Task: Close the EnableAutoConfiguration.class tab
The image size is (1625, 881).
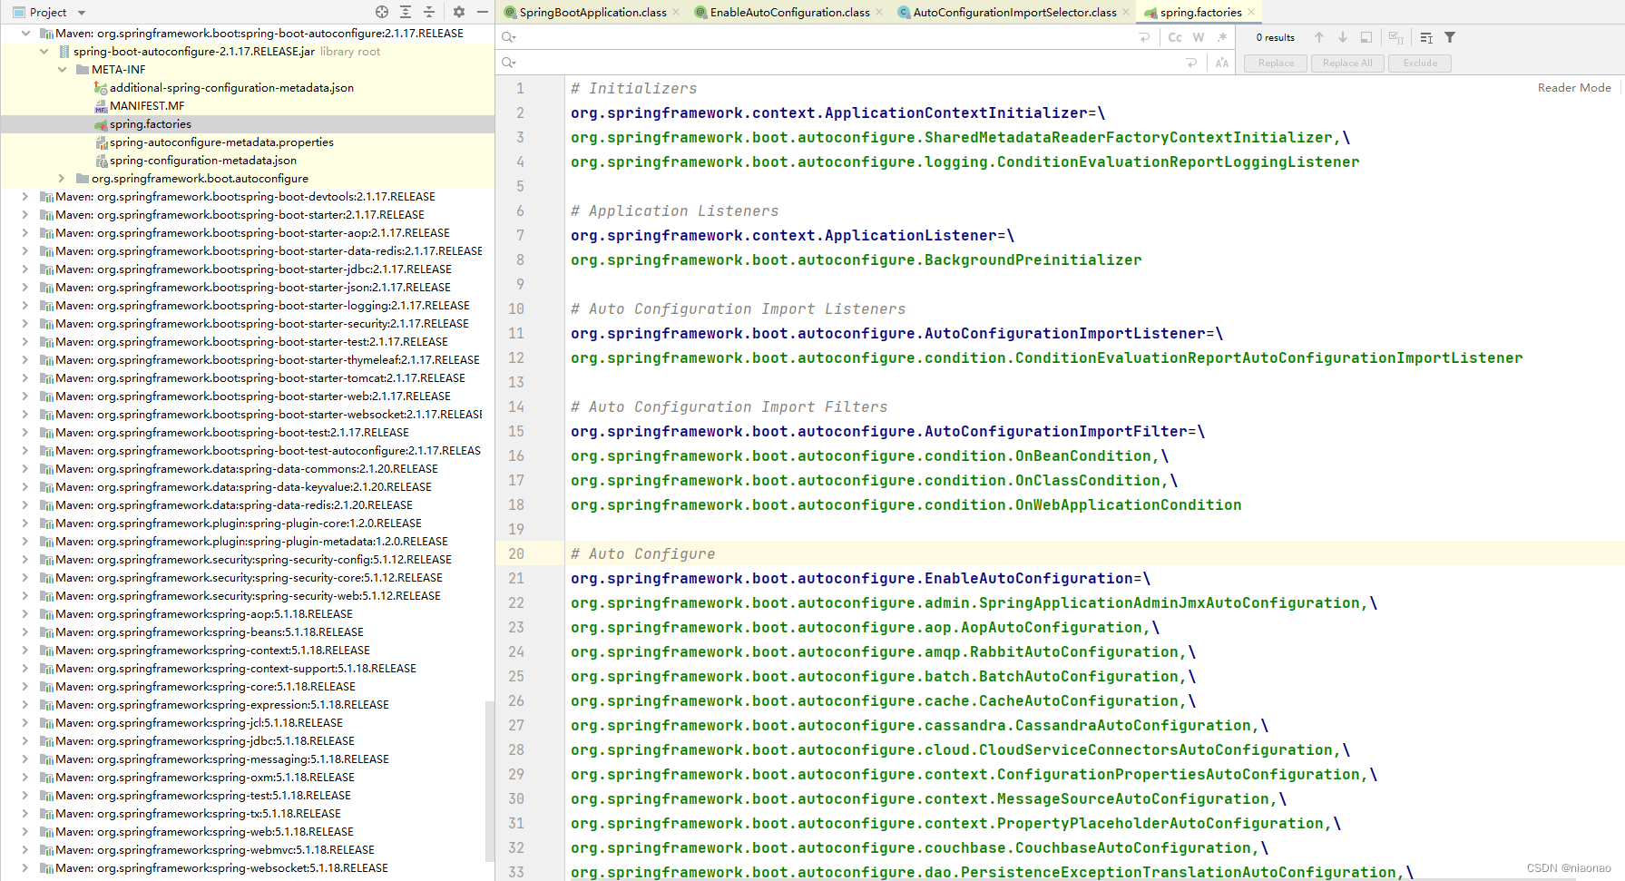Action: (879, 12)
